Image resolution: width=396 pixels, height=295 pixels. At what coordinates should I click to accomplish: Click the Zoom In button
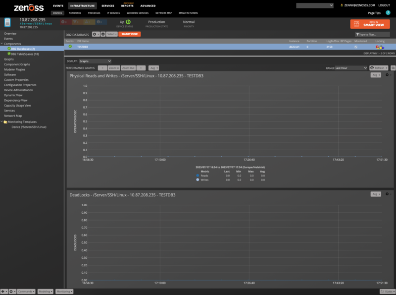point(114,68)
